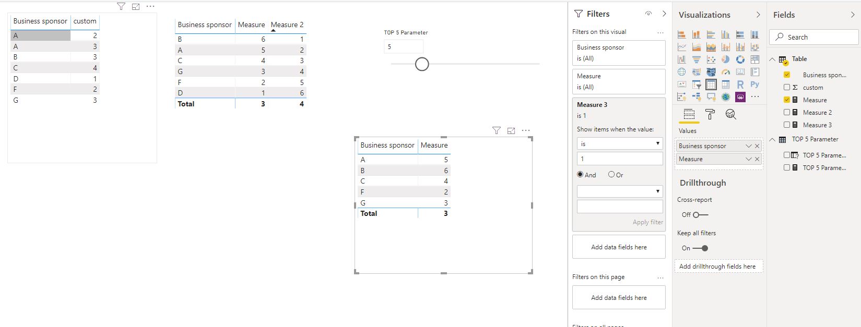This screenshot has width=861, height=327.
Task: Select the stacked column chart visualization
Action: pyautogui.click(x=696, y=34)
